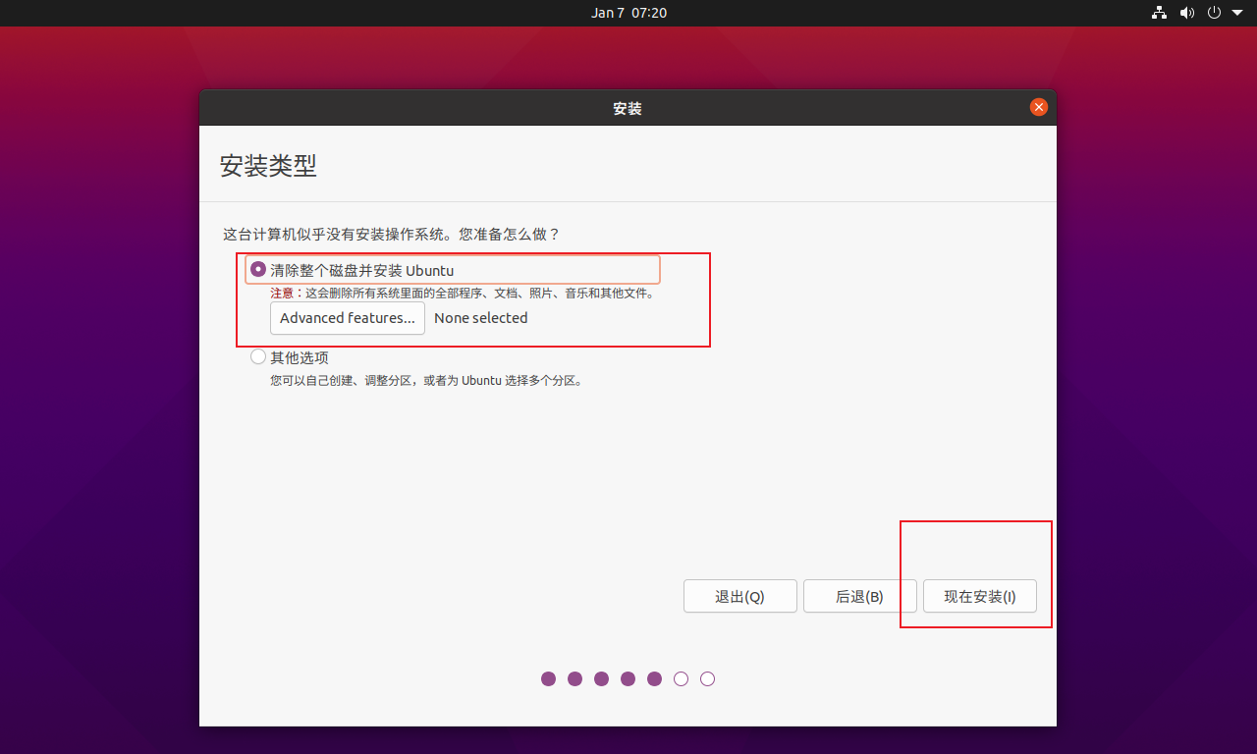Screen dimensions: 1257x754
Task: Click the 现在安装(I) button
Action: point(980,596)
